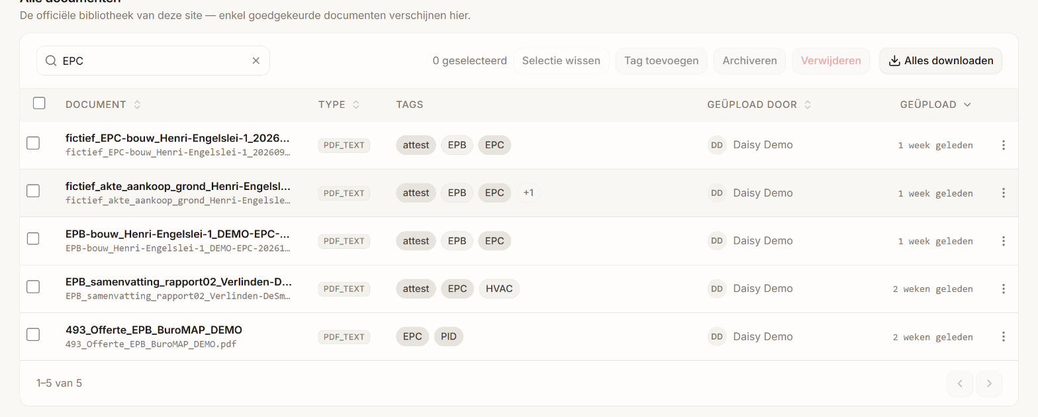Select checkbox for 493_Offerte_EPB_BuroMAP_DEMO row

click(33, 334)
